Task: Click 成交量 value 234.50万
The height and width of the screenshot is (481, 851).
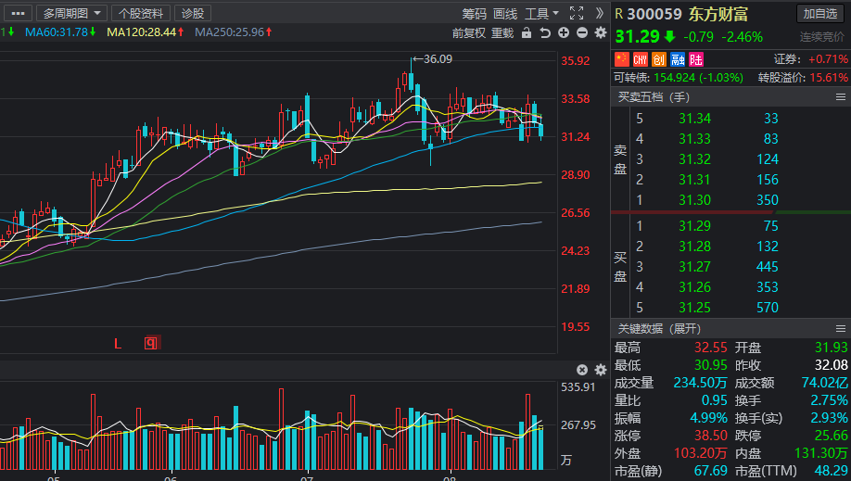Action: coord(700,383)
